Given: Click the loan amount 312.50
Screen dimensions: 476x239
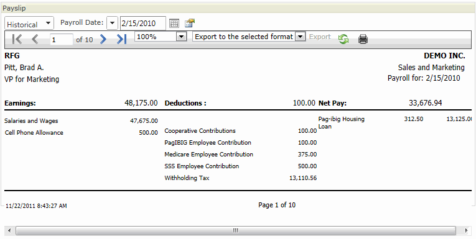Looking at the screenshot, I should [x=413, y=119].
